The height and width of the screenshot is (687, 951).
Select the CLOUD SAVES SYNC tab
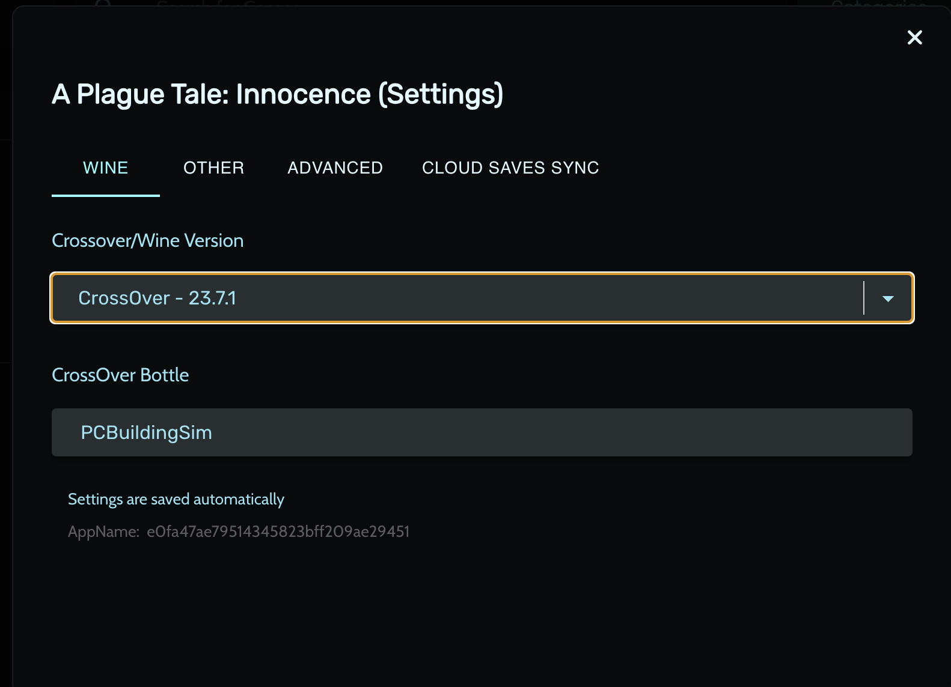[x=510, y=168]
